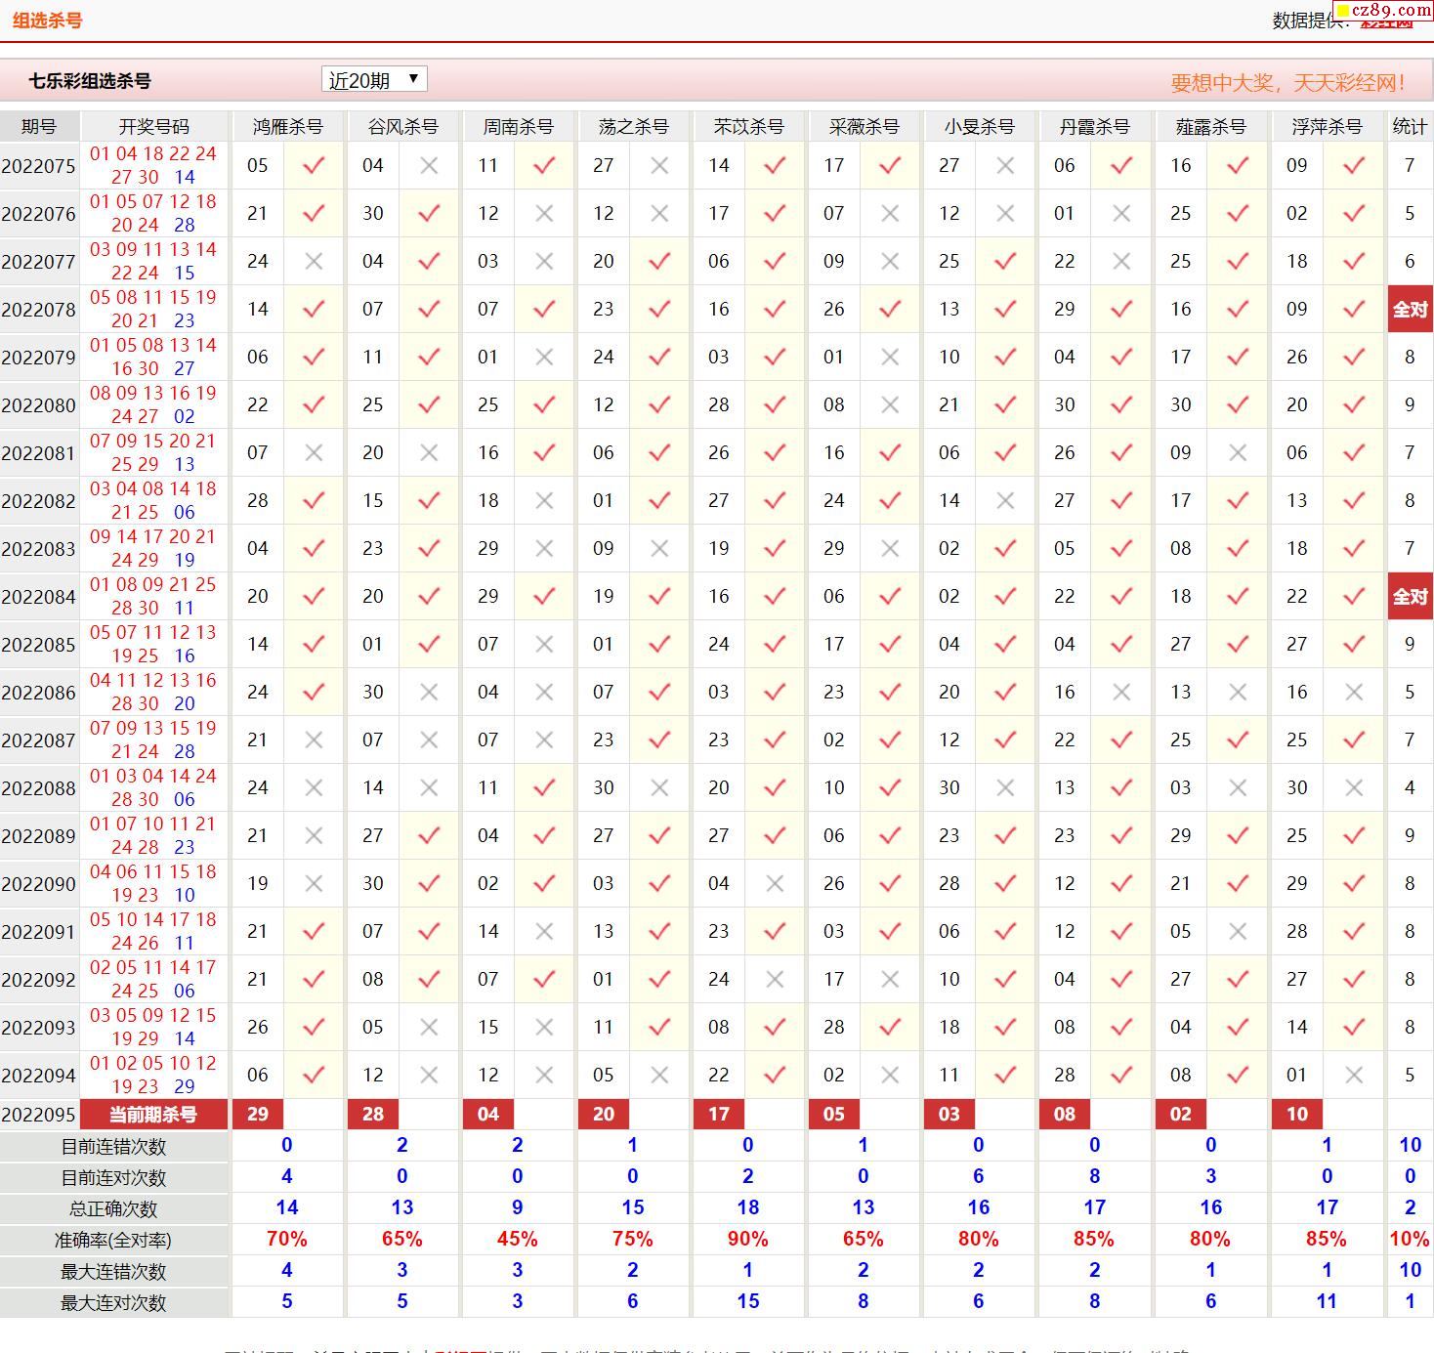This screenshot has width=1434, height=1353.
Task: Click the 期号 column header
Action: pyautogui.click(x=39, y=127)
